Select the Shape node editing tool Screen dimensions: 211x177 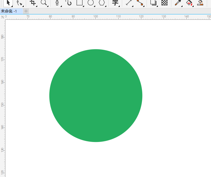pyautogui.click(x=20, y=3)
